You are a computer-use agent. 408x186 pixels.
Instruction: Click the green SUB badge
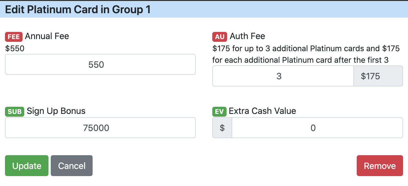pyautogui.click(x=15, y=111)
